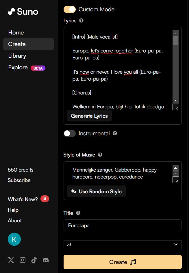Open the Explore page
The width and height of the screenshot is (189, 273).
[18, 67]
